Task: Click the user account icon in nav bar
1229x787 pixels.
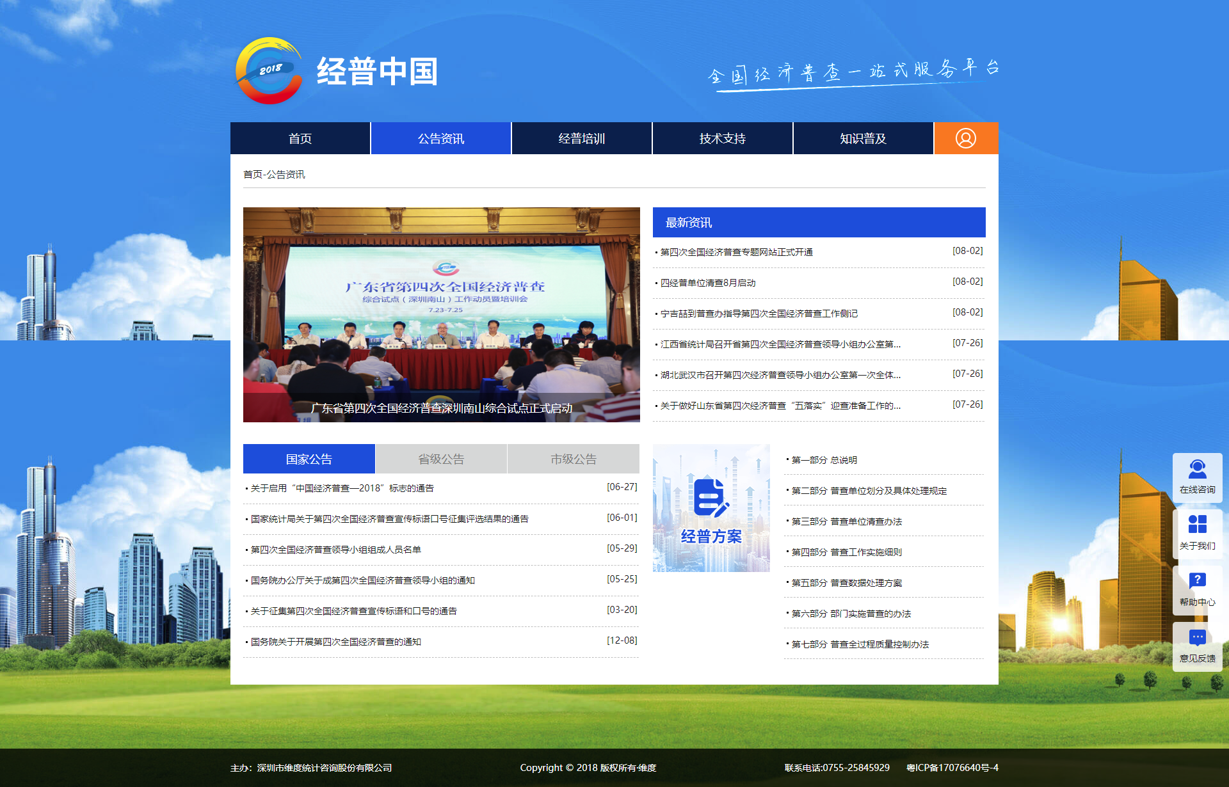Action: tap(965, 138)
